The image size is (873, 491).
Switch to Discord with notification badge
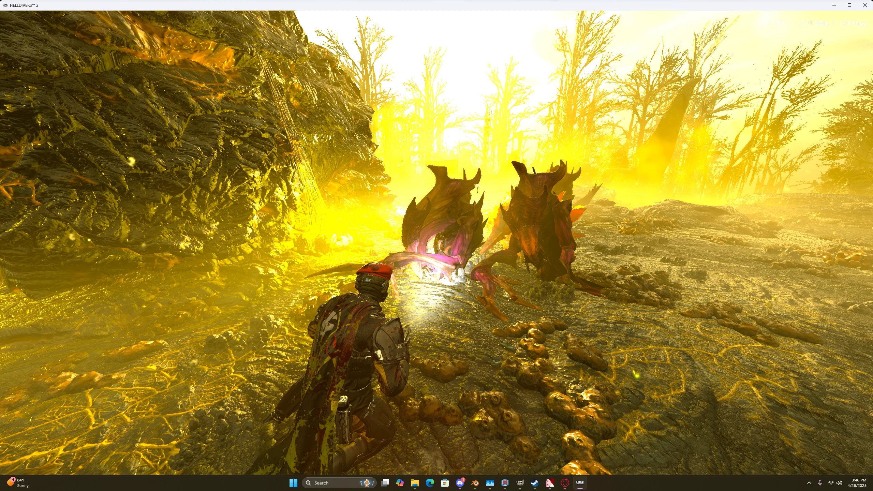click(x=460, y=483)
